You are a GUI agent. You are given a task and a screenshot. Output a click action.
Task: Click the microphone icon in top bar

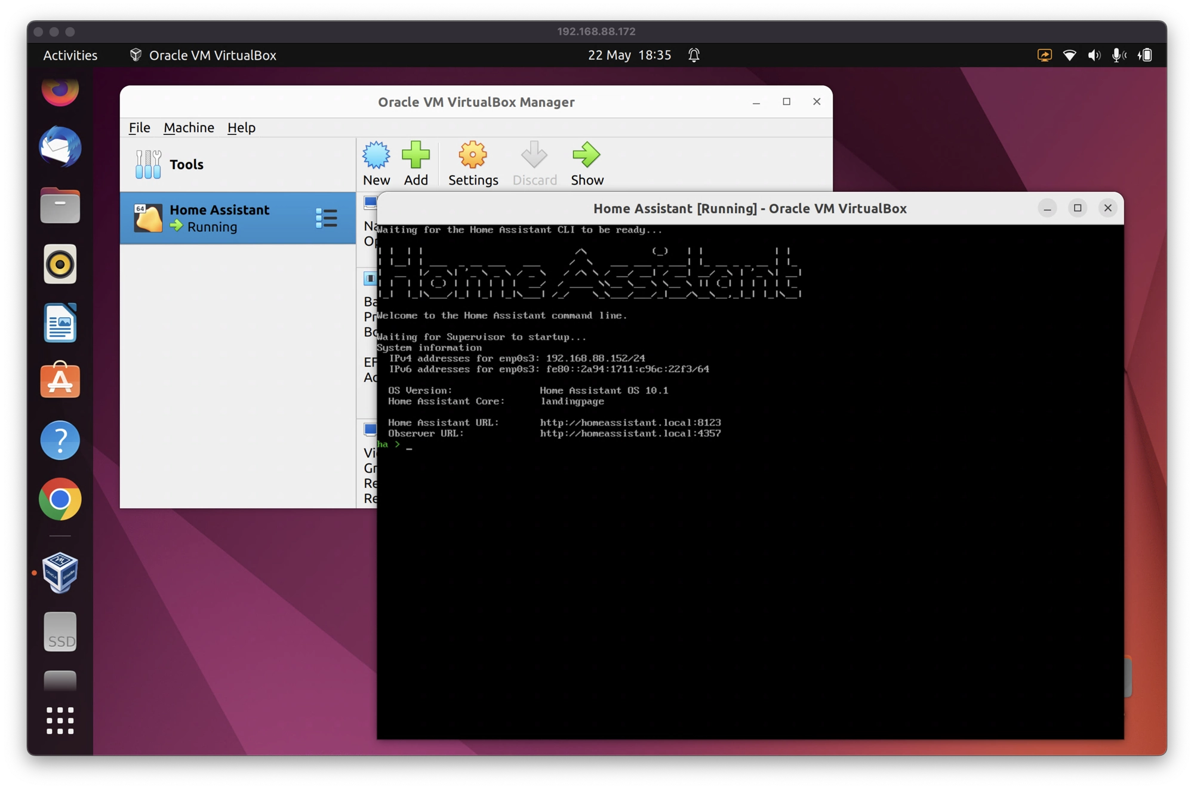(x=1118, y=55)
